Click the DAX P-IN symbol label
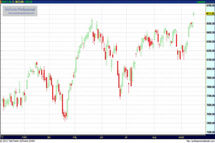Screen dimensions: 215x143 (x=6, y=2)
